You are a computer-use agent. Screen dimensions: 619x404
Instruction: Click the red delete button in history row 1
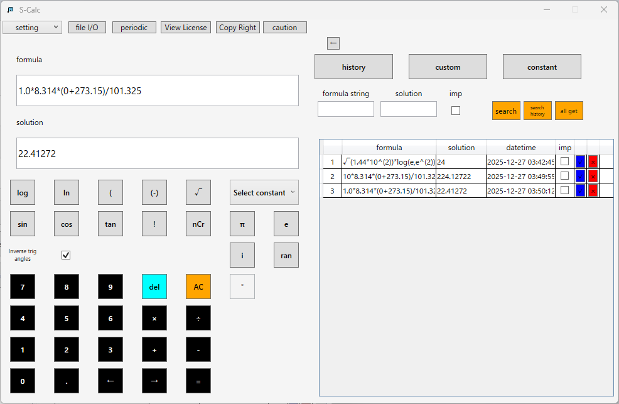(x=593, y=161)
